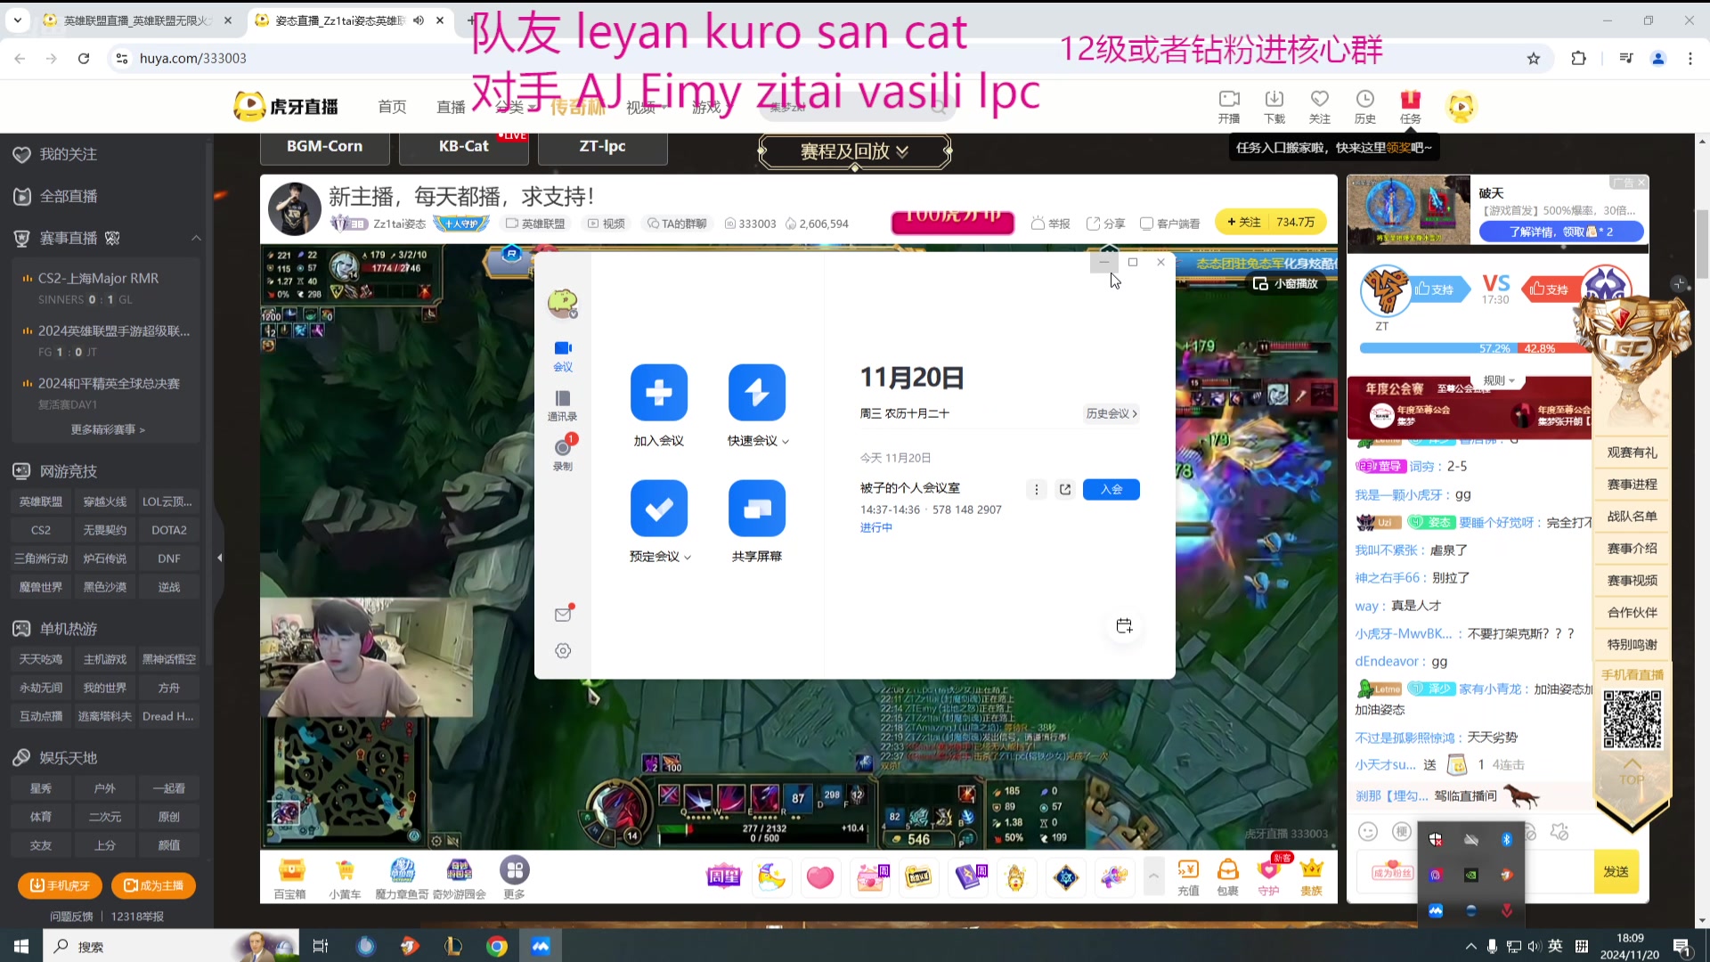The height and width of the screenshot is (962, 1710).
Task: Click the 手机虎牙 orange button
Action: coord(60,885)
